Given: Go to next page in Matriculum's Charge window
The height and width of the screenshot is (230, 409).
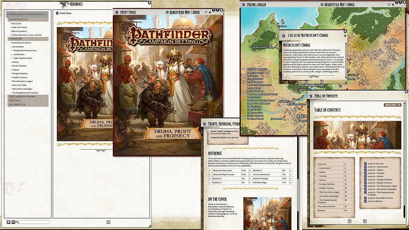Looking at the screenshot, I should pyautogui.click(x=321, y=81).
